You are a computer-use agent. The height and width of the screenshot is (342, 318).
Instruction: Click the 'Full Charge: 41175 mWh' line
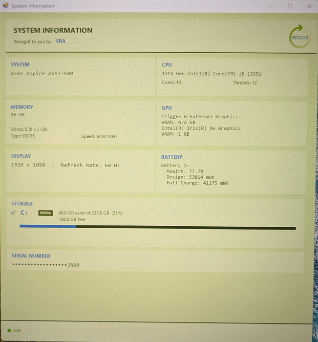pyautogui.click(x=198, y=183)
